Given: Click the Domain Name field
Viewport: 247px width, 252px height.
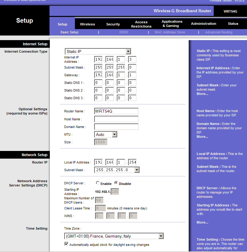Looking at the screenshot, I should [x=116, y=127].
